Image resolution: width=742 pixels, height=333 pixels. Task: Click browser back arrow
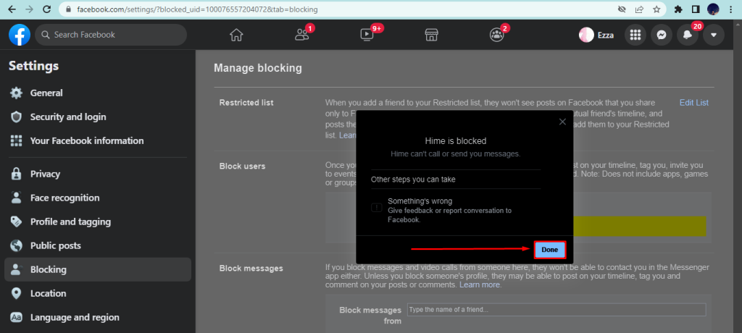tap(12, 9)
